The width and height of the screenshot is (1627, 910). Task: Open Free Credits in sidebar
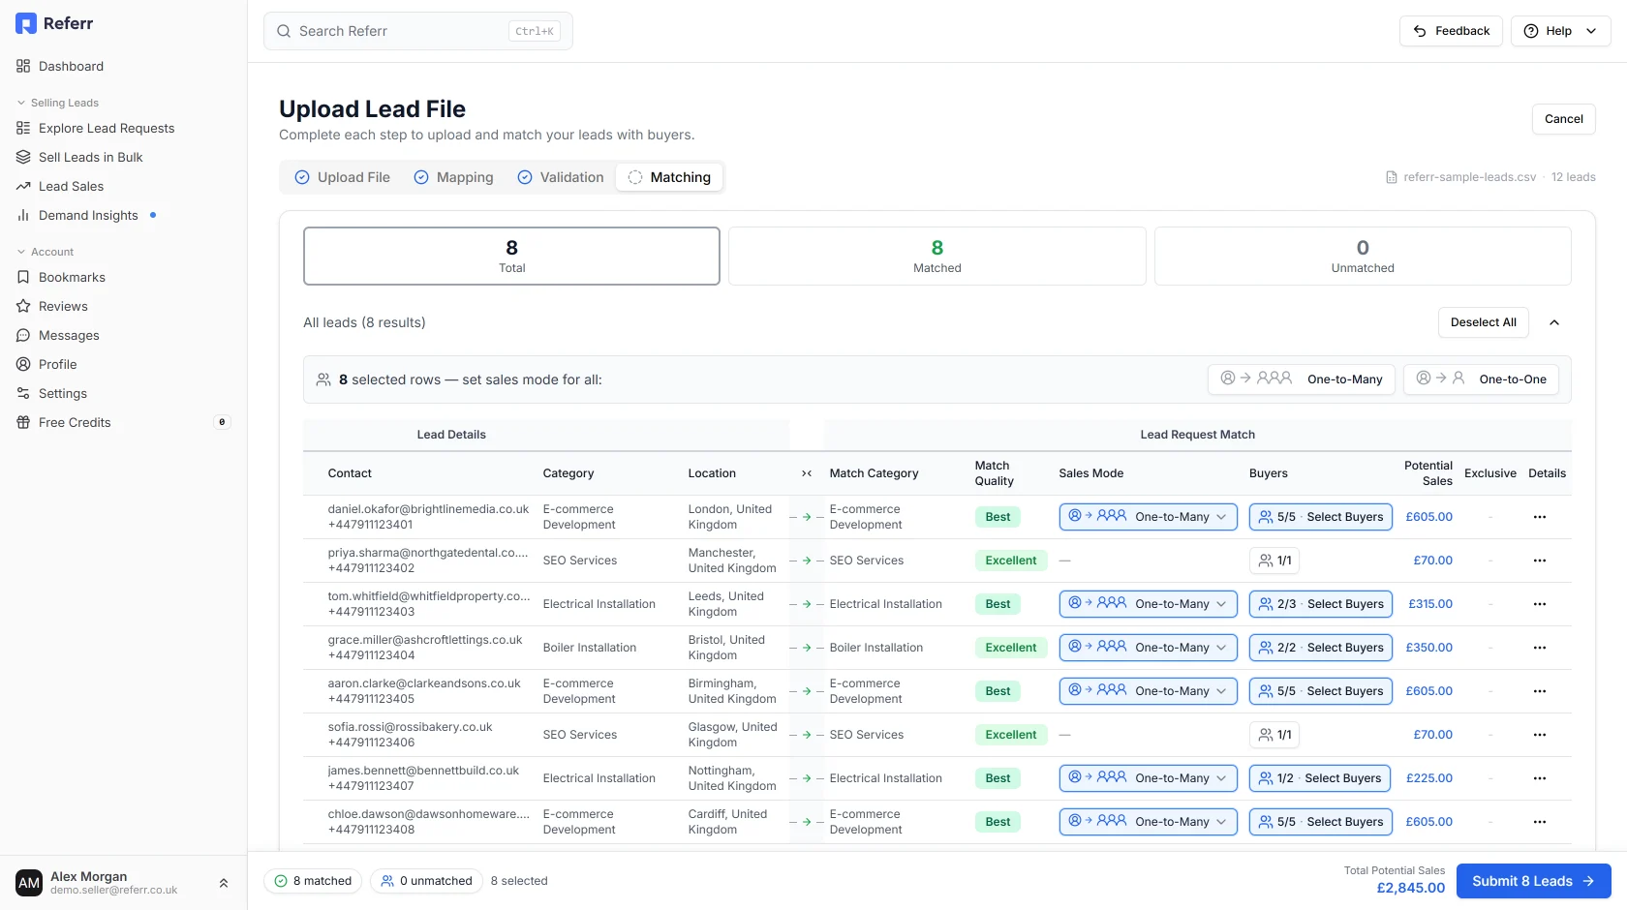pyautogui.click(x=123, y=422)
